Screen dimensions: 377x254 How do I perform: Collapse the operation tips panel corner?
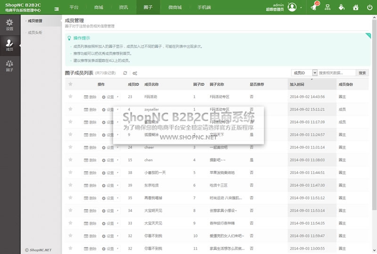pyautogui.click(x=368, y=36)
